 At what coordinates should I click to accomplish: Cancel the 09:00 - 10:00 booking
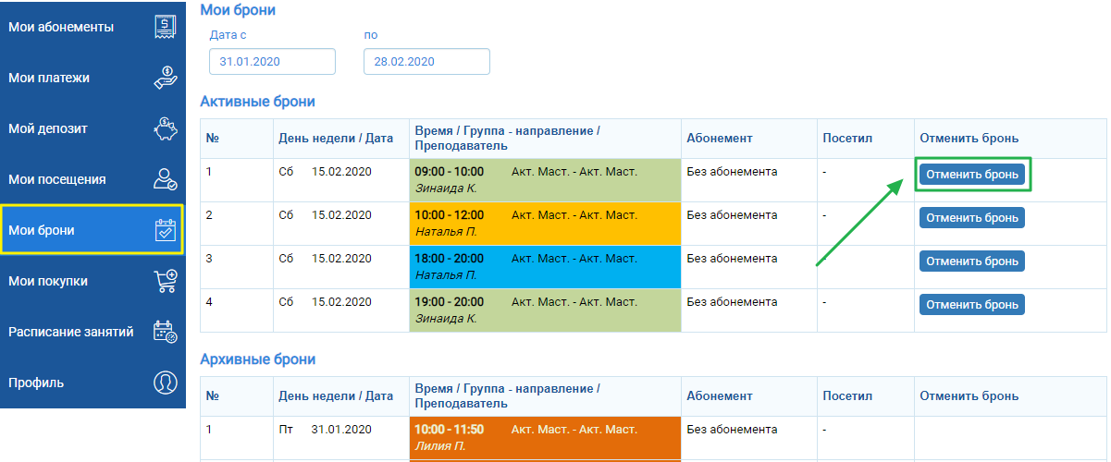(971, 175)
